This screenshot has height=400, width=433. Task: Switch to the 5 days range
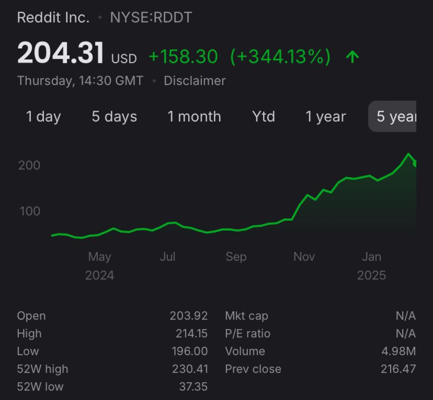coord(114,116)
